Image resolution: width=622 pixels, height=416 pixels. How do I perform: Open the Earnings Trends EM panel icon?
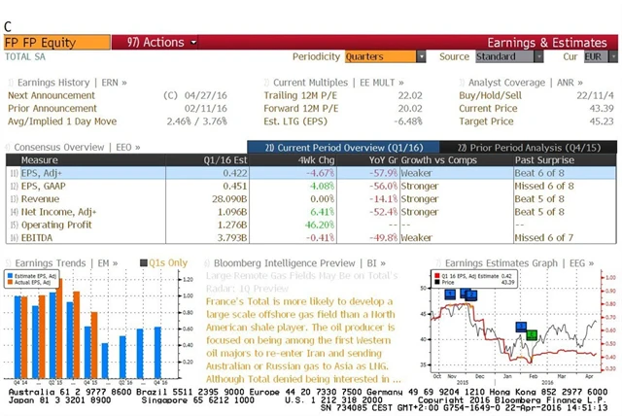(x=9, y=262)
